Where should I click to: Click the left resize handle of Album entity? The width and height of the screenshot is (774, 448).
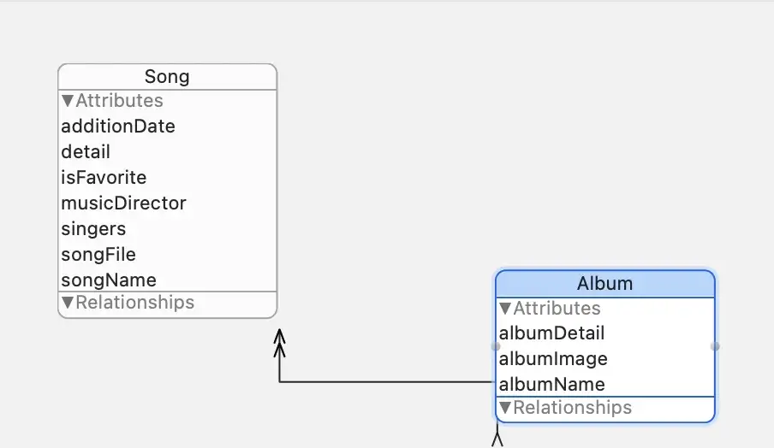496,346
